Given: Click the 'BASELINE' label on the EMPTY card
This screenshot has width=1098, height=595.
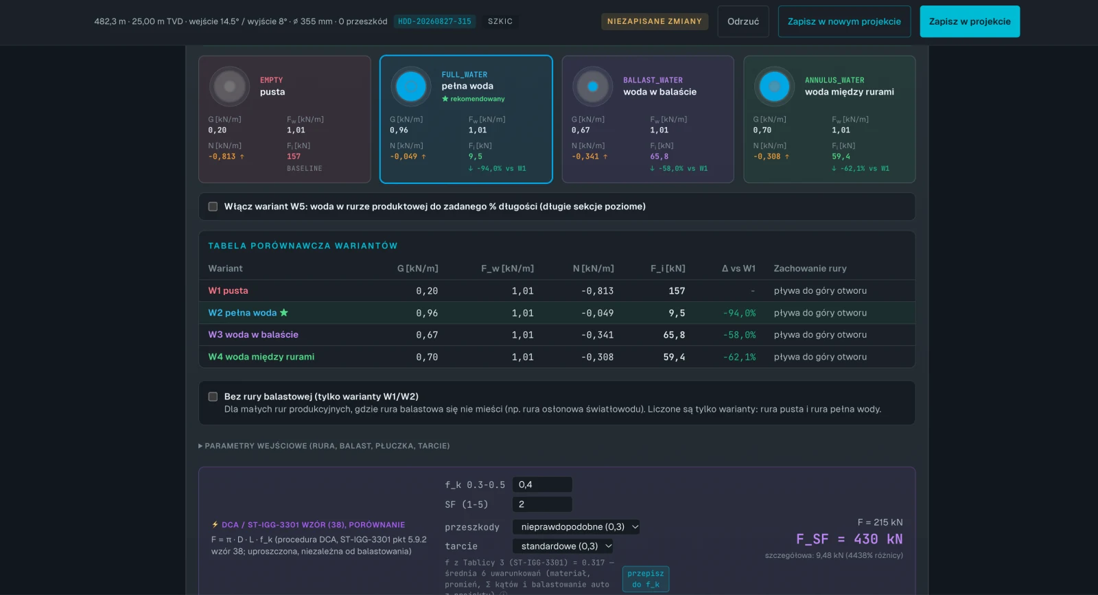Looking at the screenshot, I should pyautogui.click(x=305, y=169).
